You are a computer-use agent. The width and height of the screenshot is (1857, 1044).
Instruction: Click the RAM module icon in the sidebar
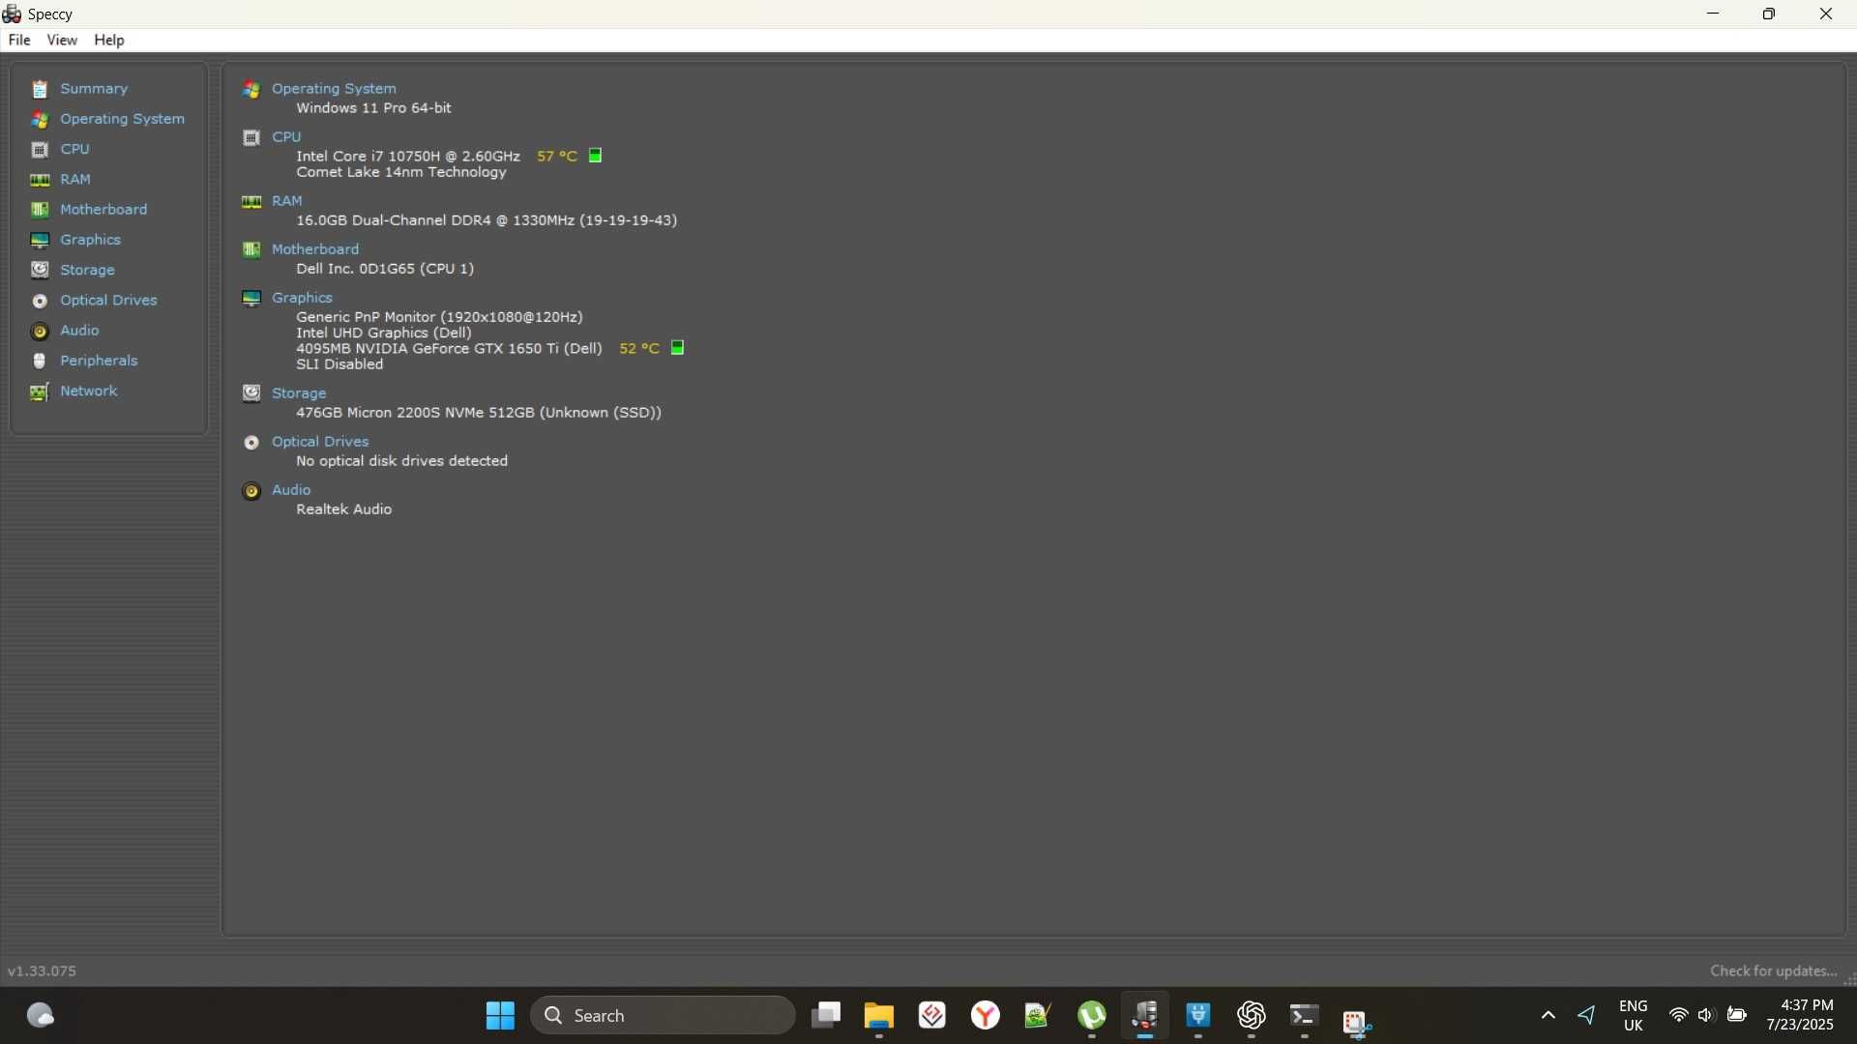point(40,180)
